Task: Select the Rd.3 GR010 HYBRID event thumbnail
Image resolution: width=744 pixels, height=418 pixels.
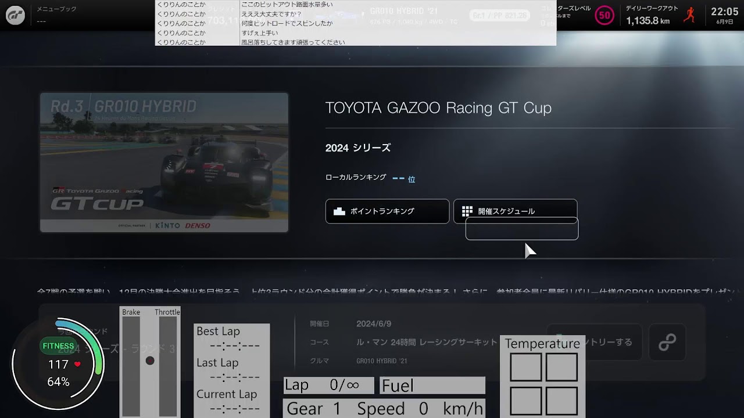Action: 164,163
